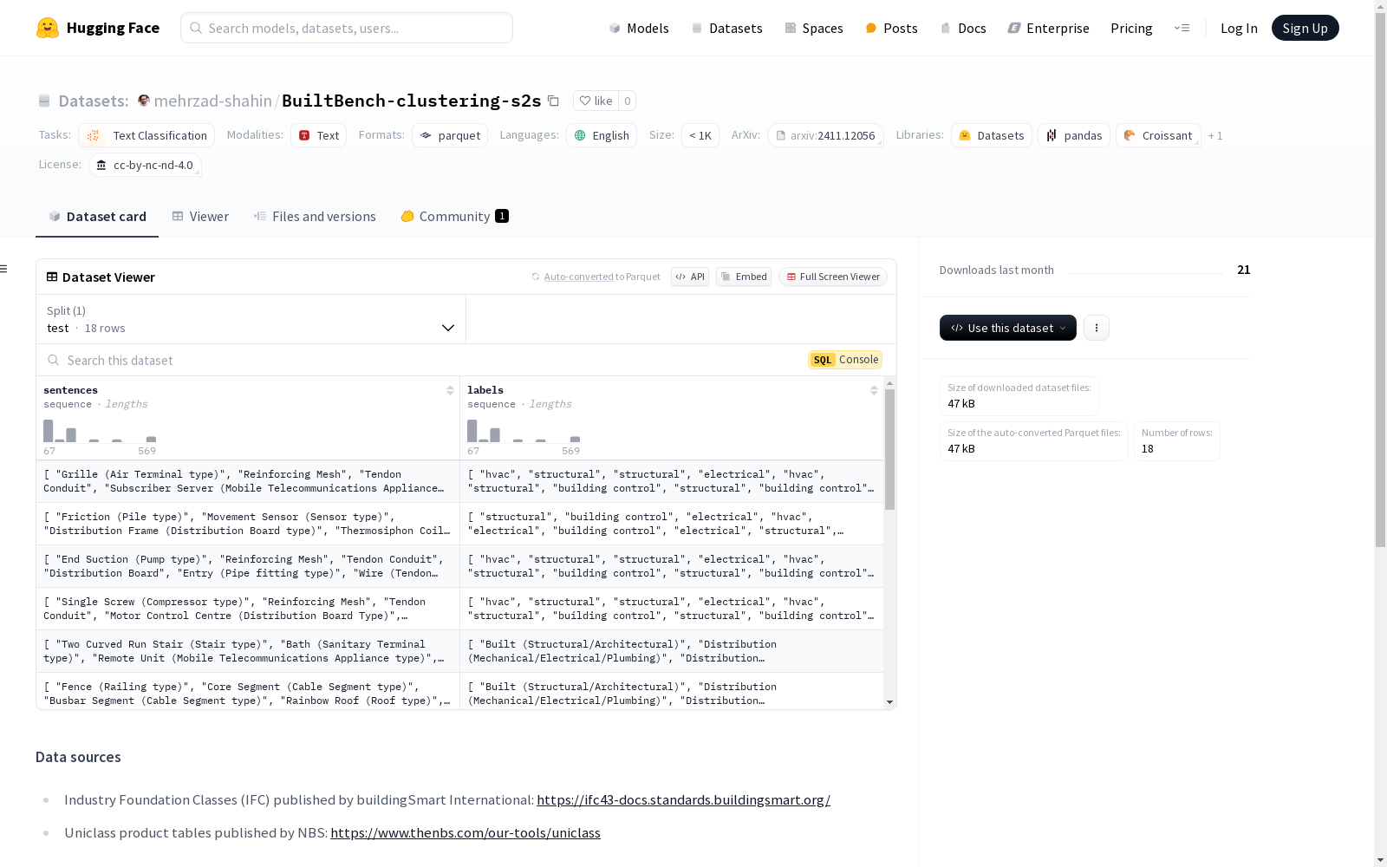Viewport: 1387px width, 867px height.
Task: Click the Log In link
Action: (x=1239, y=28)
